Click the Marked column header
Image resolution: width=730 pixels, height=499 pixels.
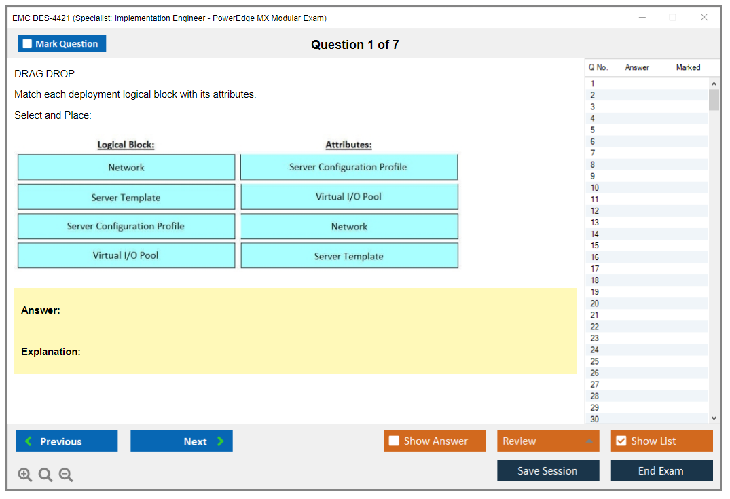click(688, 67)
